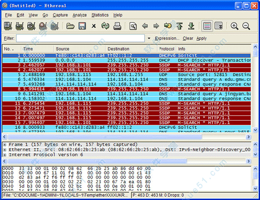Sort by Protocol column header
This screenshot has width=260, height=200.
167,49
